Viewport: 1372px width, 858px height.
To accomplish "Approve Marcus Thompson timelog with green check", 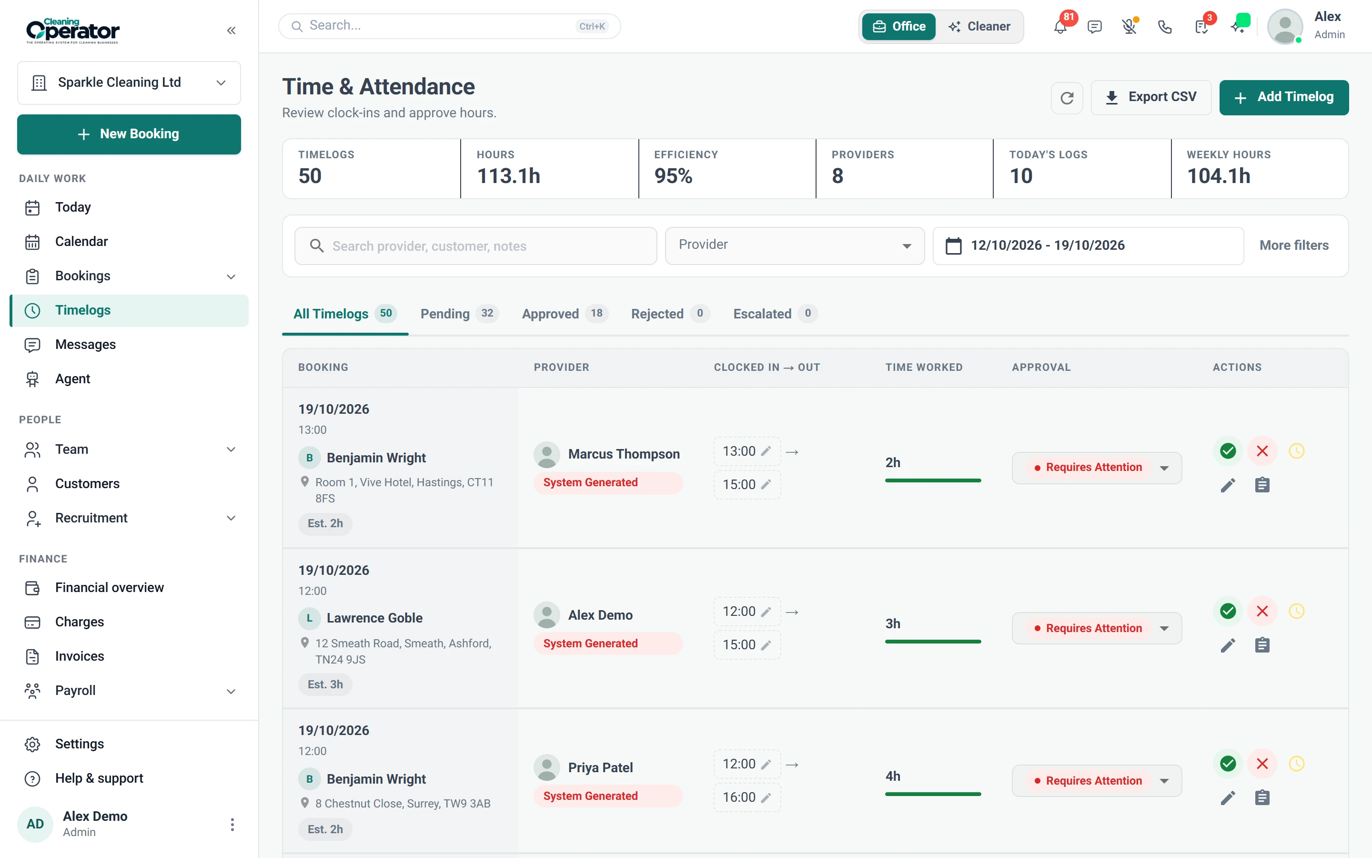I will coord(1228,451).
